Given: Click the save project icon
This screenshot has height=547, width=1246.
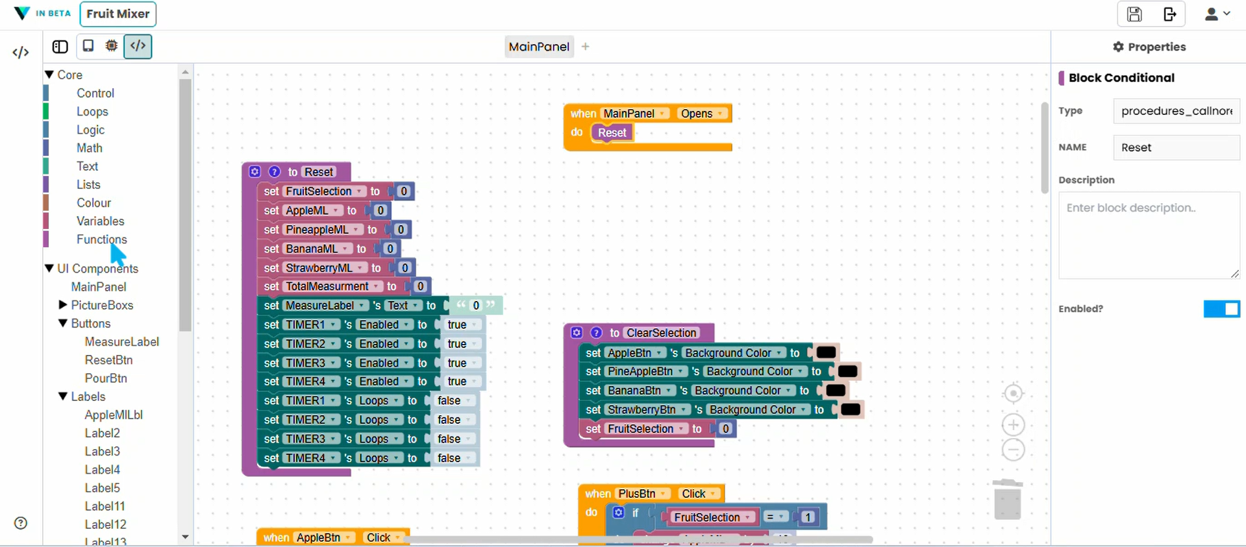Looking at the screenshot, I should pyautogui.click(x=1134, y=14).
